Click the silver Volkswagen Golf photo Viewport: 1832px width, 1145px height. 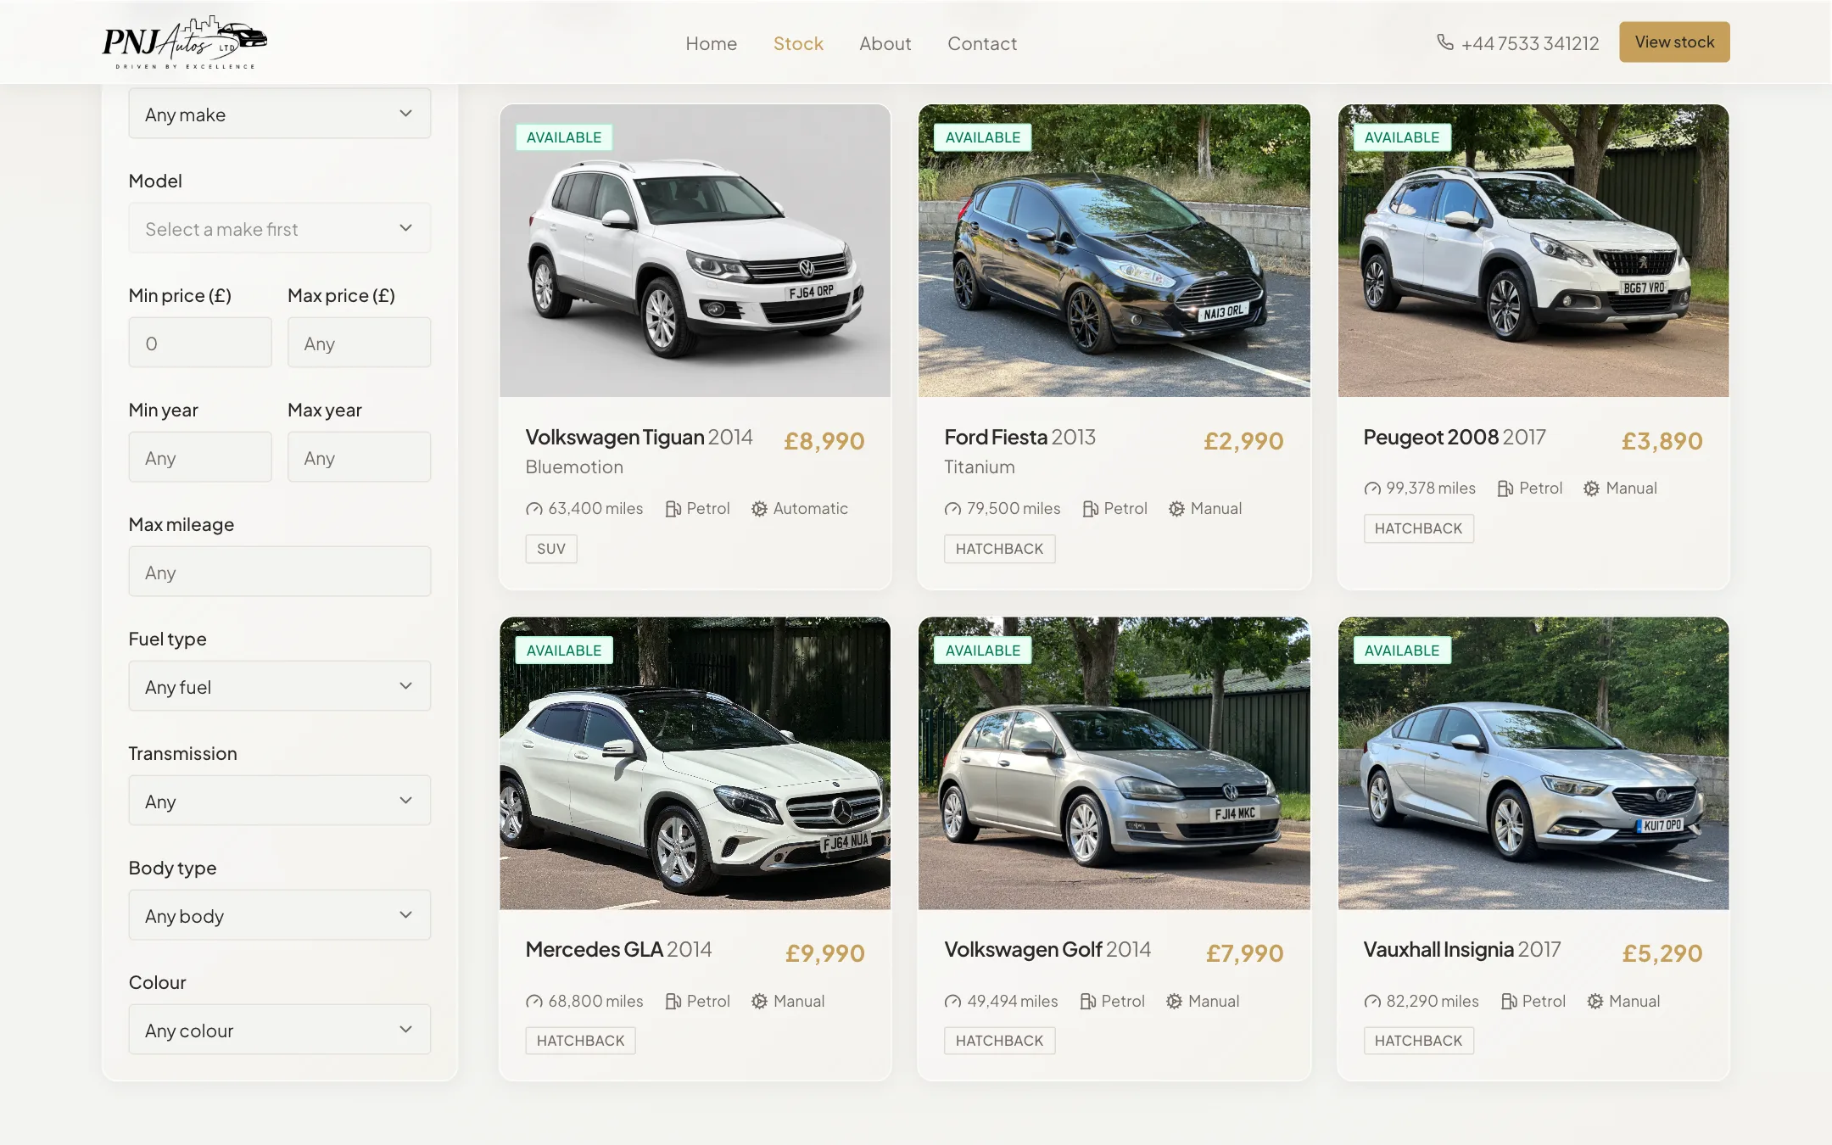1114,763
